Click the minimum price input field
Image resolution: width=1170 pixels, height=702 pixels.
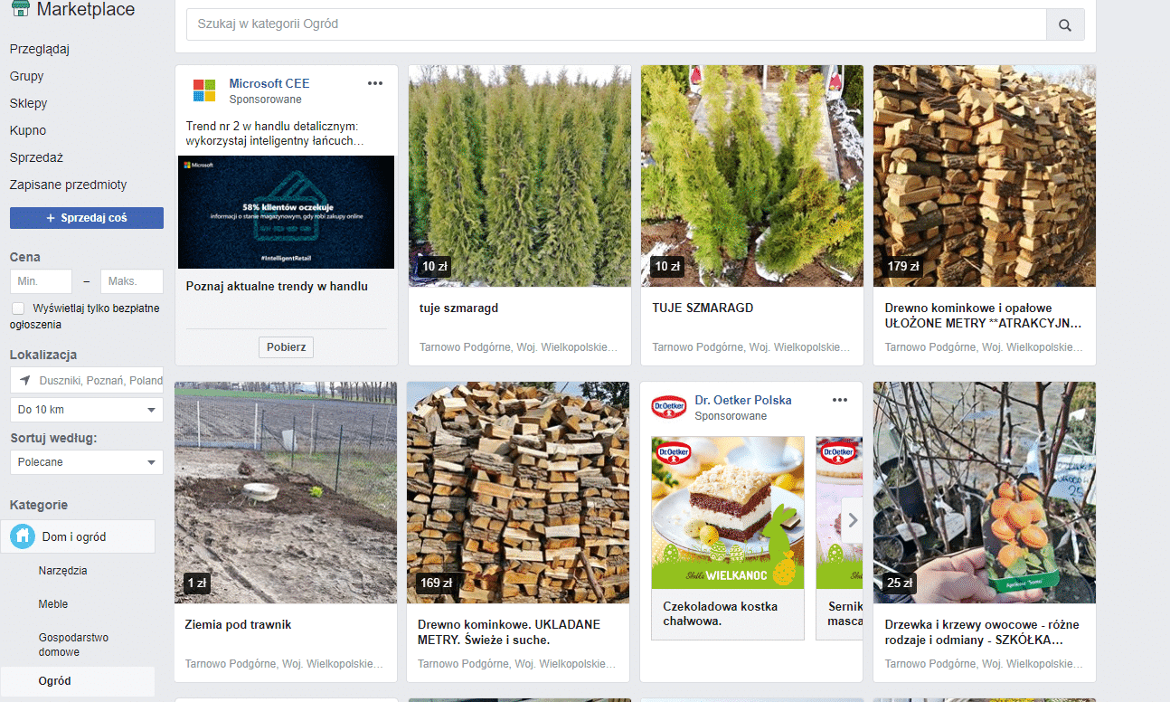(x=41, y=281)
